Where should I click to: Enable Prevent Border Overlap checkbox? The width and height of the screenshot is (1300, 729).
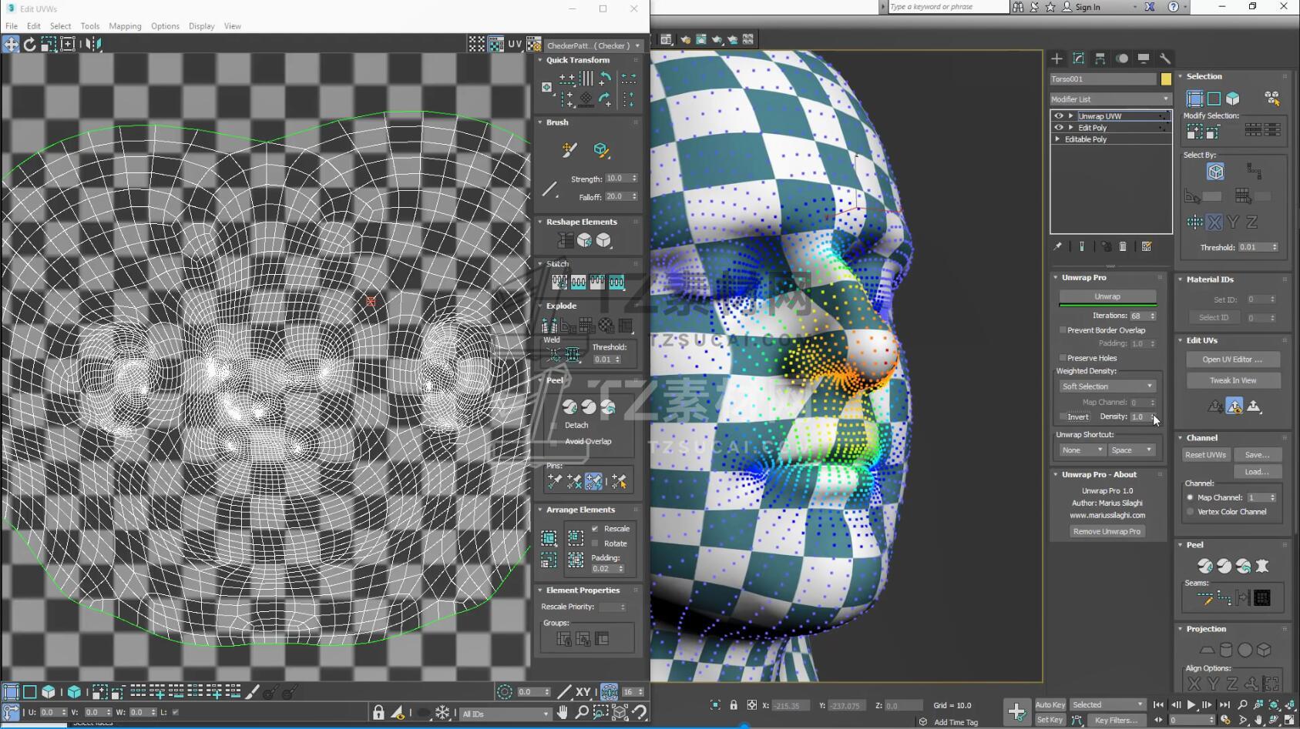pos(1063,330)
